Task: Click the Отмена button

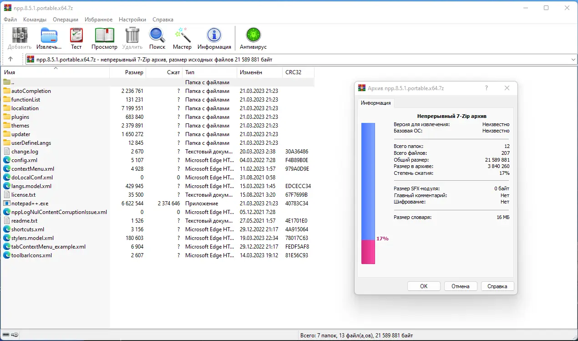Action: tap(460, 286)
